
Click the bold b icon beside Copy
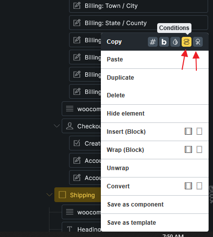click(164, 42)
